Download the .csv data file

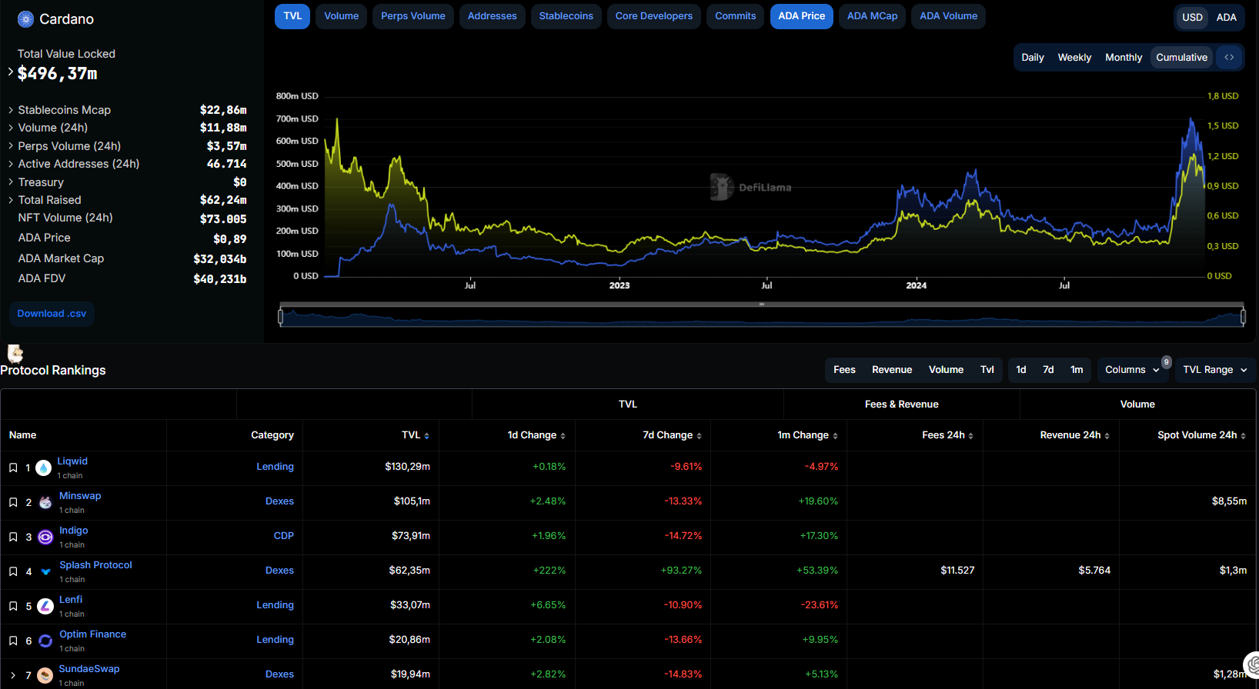(52, 314)
